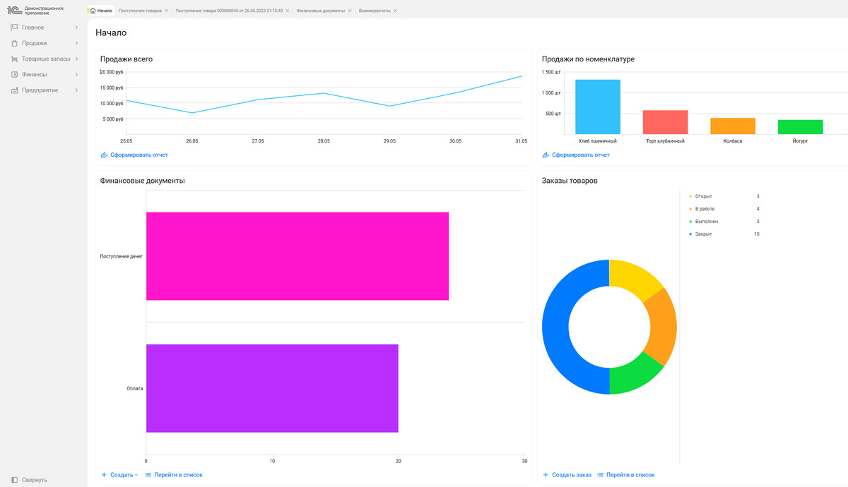Click the home icon on Начало tab
Screen dimensions: 848x487
pos(93,11)
